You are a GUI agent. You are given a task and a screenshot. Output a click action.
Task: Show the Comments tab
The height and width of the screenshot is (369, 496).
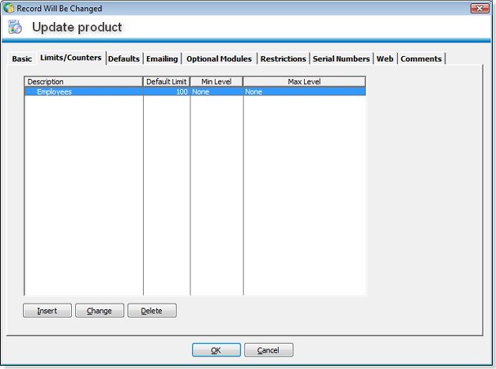(x=421, y=59)
